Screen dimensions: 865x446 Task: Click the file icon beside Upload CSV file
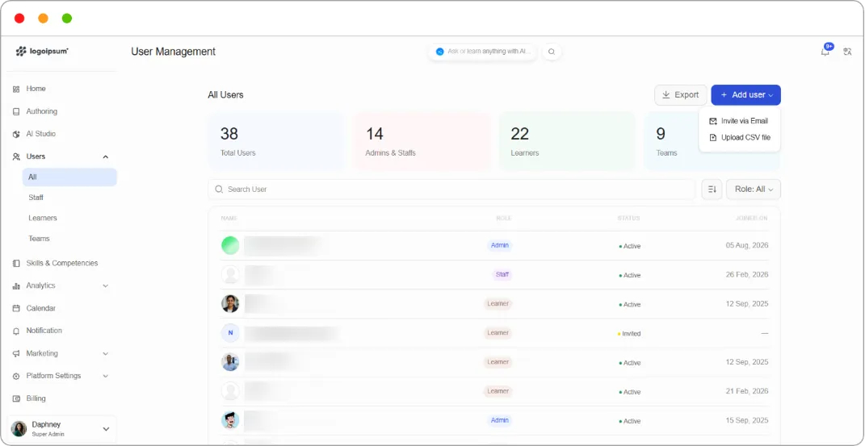(712, 138)
